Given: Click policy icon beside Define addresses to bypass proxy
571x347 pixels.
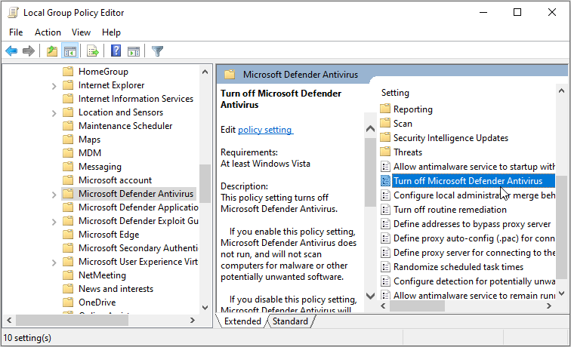Looking at the screenshot, I should [385, 224].
